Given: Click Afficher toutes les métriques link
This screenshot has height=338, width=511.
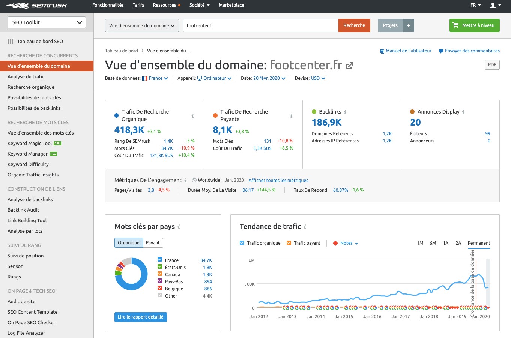Looking at the screenshot, I should [278, 180].
